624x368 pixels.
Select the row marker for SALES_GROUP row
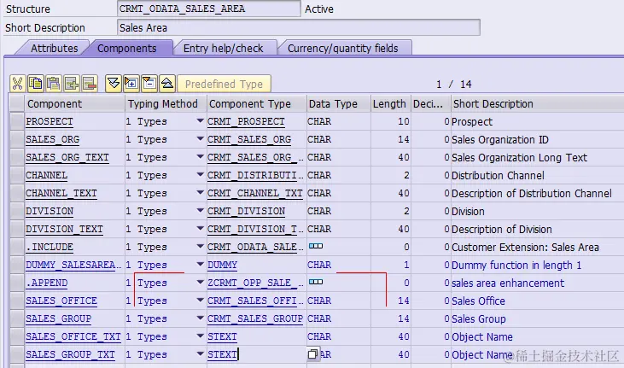(17, 318)
